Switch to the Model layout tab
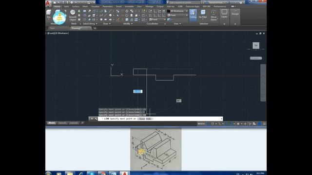Viewport: 312px width, 175px height. (52, 123)
